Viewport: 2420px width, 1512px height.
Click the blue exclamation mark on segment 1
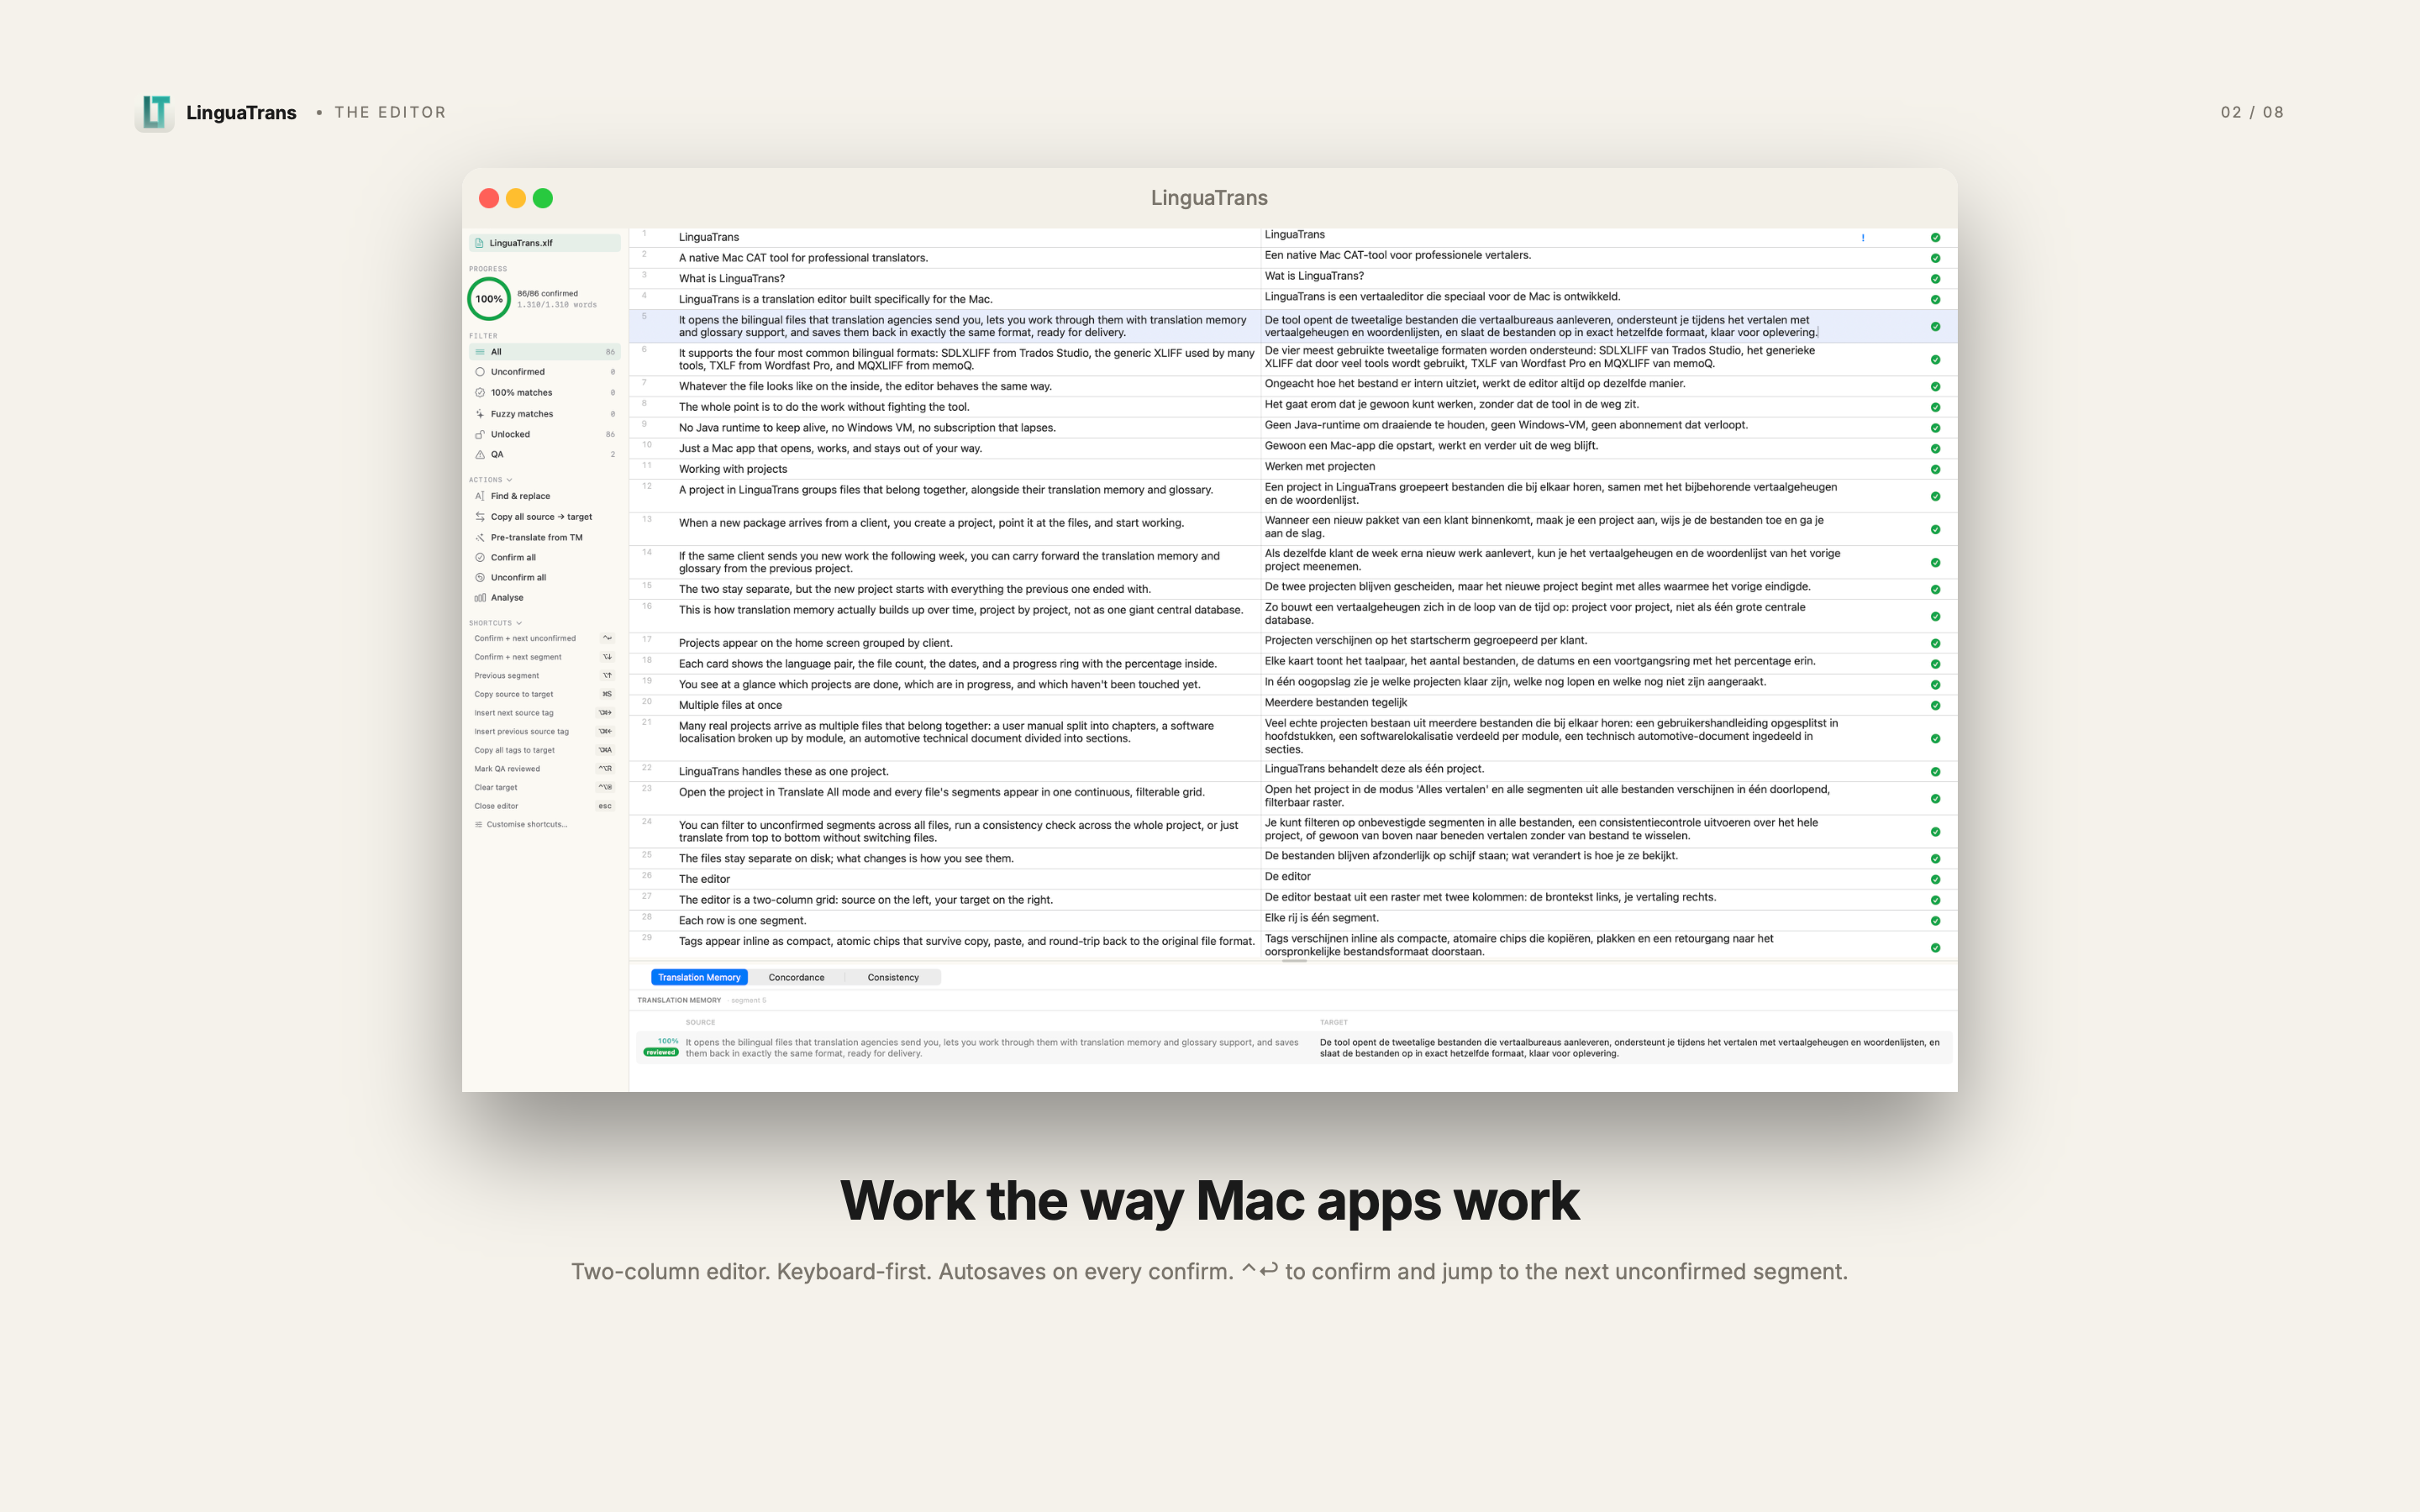point(1862,238)
